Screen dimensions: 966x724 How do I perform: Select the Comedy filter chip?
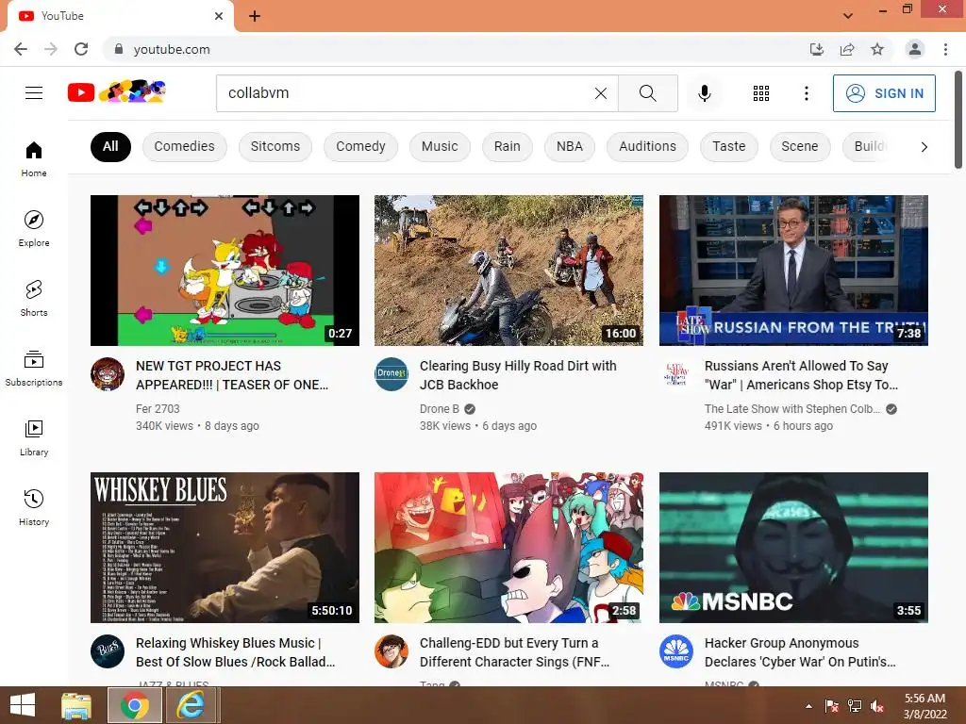[360, 146]
